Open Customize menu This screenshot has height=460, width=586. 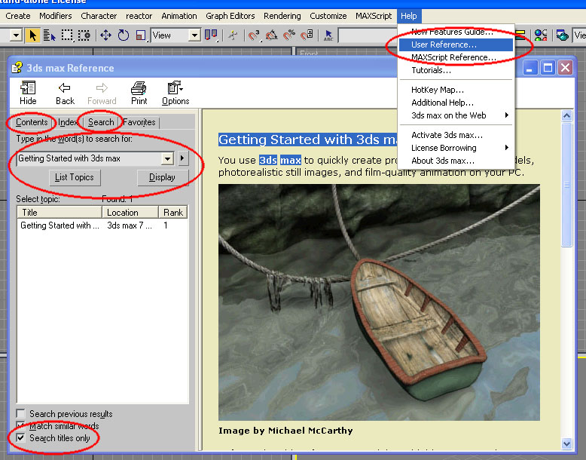[x=328, y=16]
